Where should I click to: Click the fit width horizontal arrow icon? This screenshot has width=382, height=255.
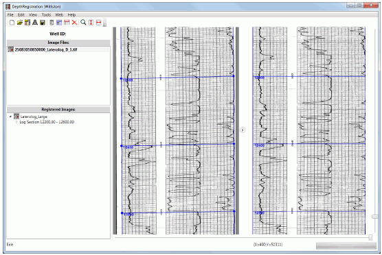tap(99, 23)
